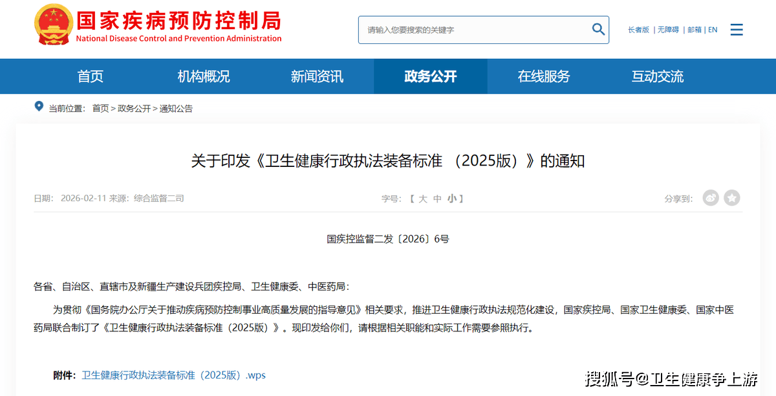
Task: Share the article via the Weibo icon
Action: [x=711, y=198]
